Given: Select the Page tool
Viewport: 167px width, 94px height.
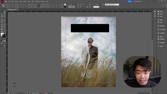Looking at the screenshot, I should click(x=2, y=14).
